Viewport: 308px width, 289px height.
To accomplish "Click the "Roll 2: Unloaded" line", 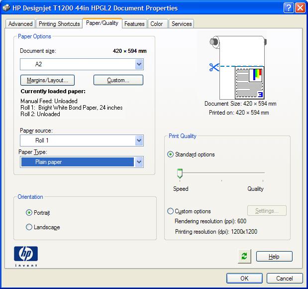I will pos(40,114).
